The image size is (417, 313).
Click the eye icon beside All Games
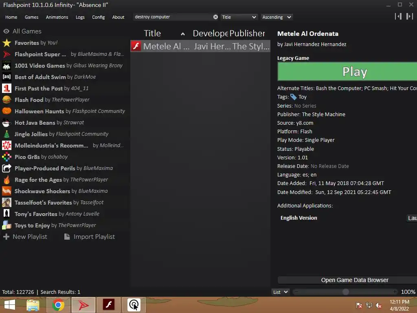coord(7,31)
